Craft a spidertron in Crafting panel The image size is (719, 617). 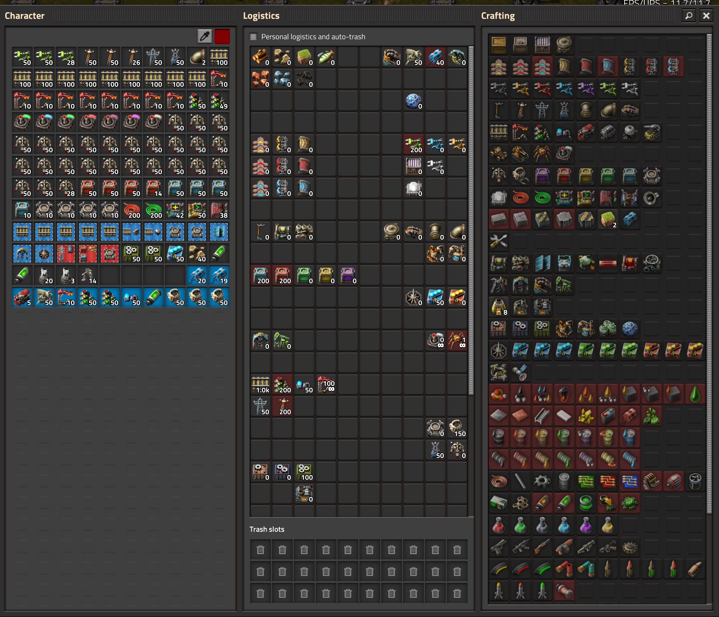coord(542,154)
